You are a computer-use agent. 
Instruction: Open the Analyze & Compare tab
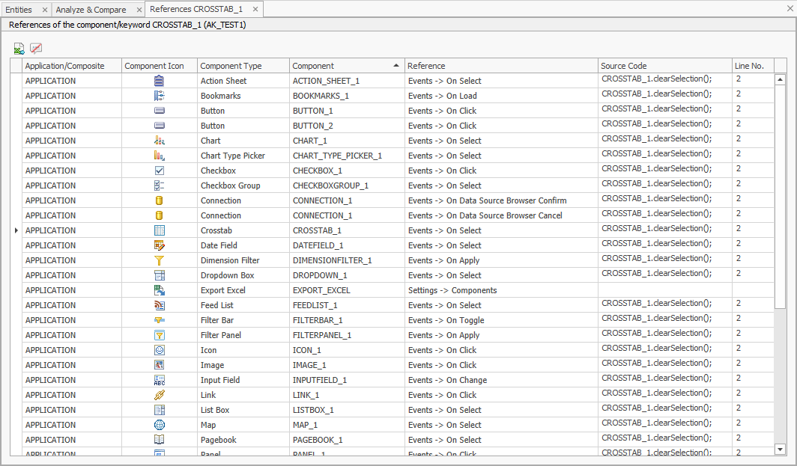[x=90, y=10]
